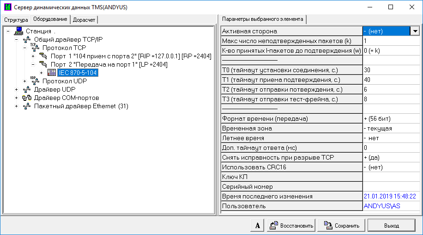This screenshot has height=235, width=423.
Task: Click the Station computer icon in tree
Action: pos(18,31)
